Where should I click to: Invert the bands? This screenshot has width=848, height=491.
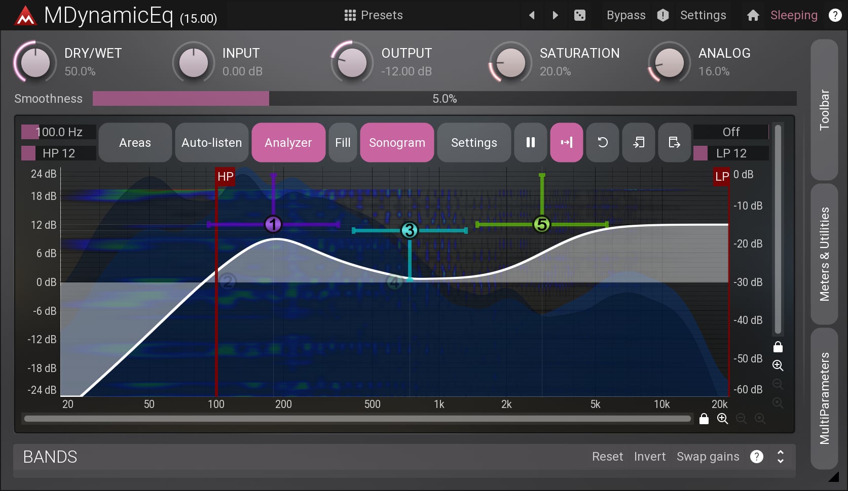tap(650, 457)
